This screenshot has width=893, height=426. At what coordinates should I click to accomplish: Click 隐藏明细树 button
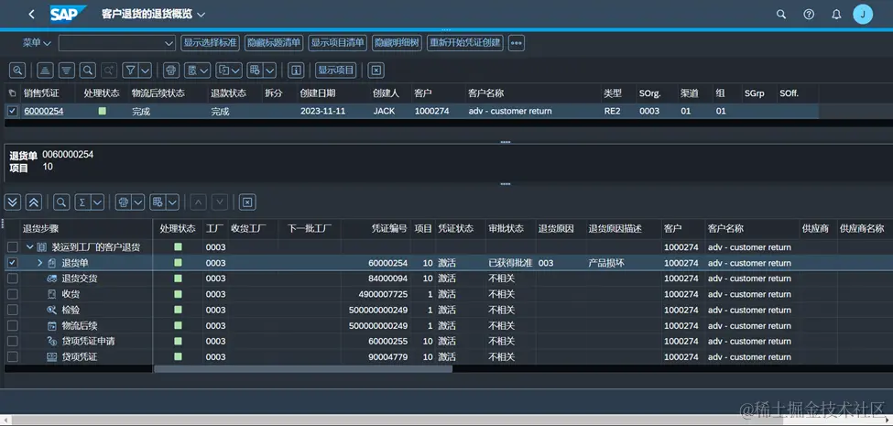397,43
